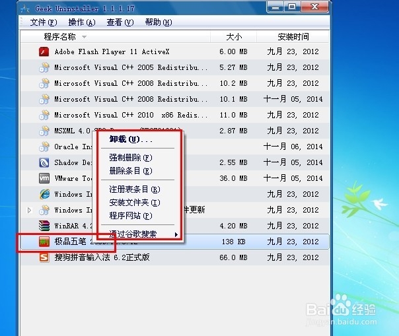Choose 删除条目(E) from context menu
Viewport: 399px width, 336px height.
[x=137, y=171]
